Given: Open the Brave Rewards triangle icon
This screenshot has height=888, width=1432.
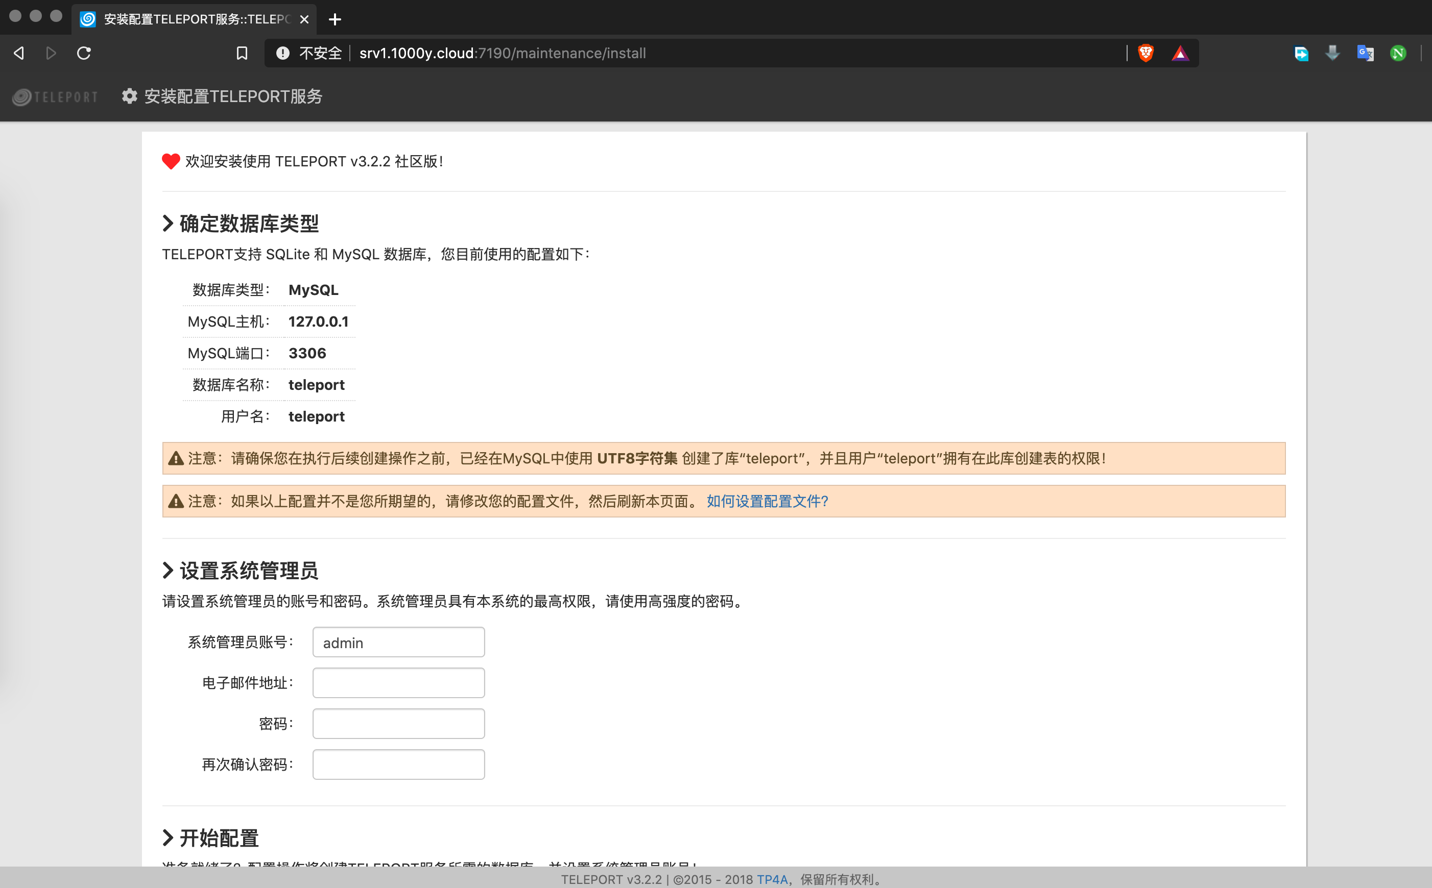Looking at the screenshot, I should pos(1180,54).
